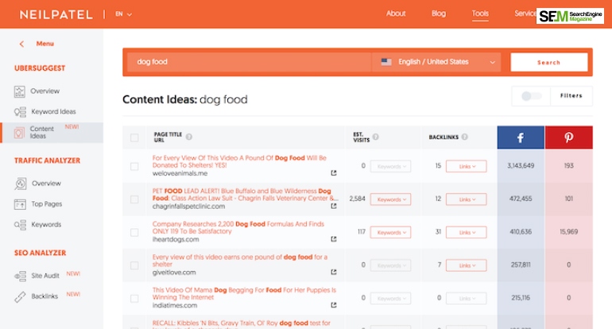Viewport: 612px width, 329px height.
Task: Open chagrinfallspetclinic.com external link icon
Action: point(334,206)
